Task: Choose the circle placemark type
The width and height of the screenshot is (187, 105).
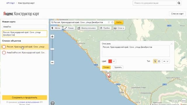Action: tap(159, 61)
